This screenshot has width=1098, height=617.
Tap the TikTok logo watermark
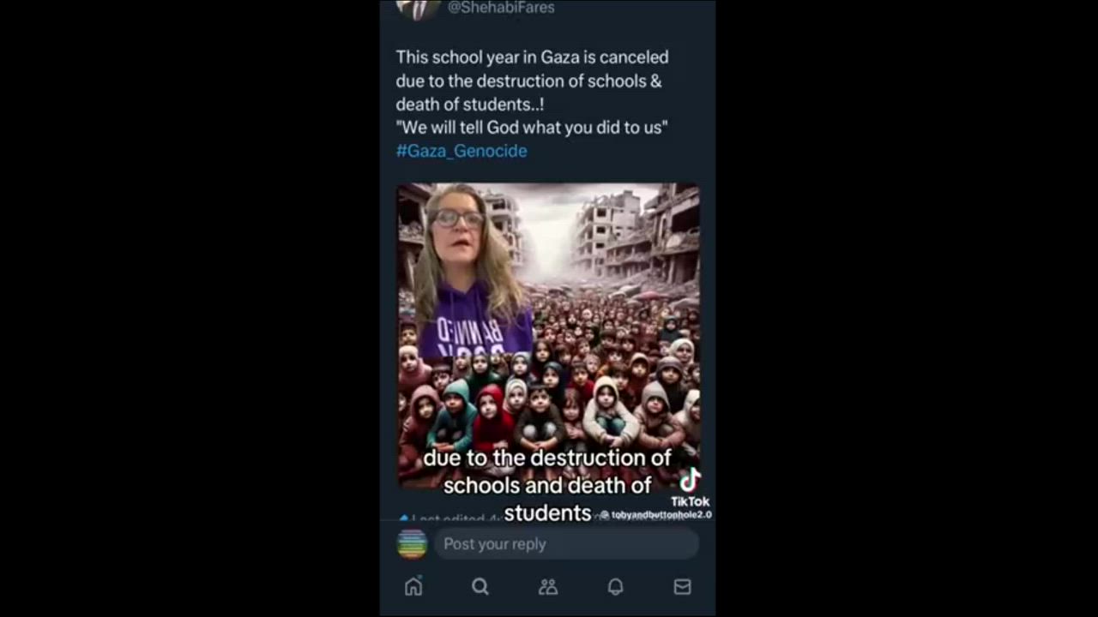point(691,481)
